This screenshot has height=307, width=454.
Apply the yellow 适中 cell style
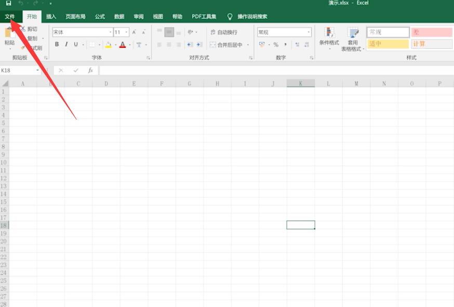click(388, 44)
